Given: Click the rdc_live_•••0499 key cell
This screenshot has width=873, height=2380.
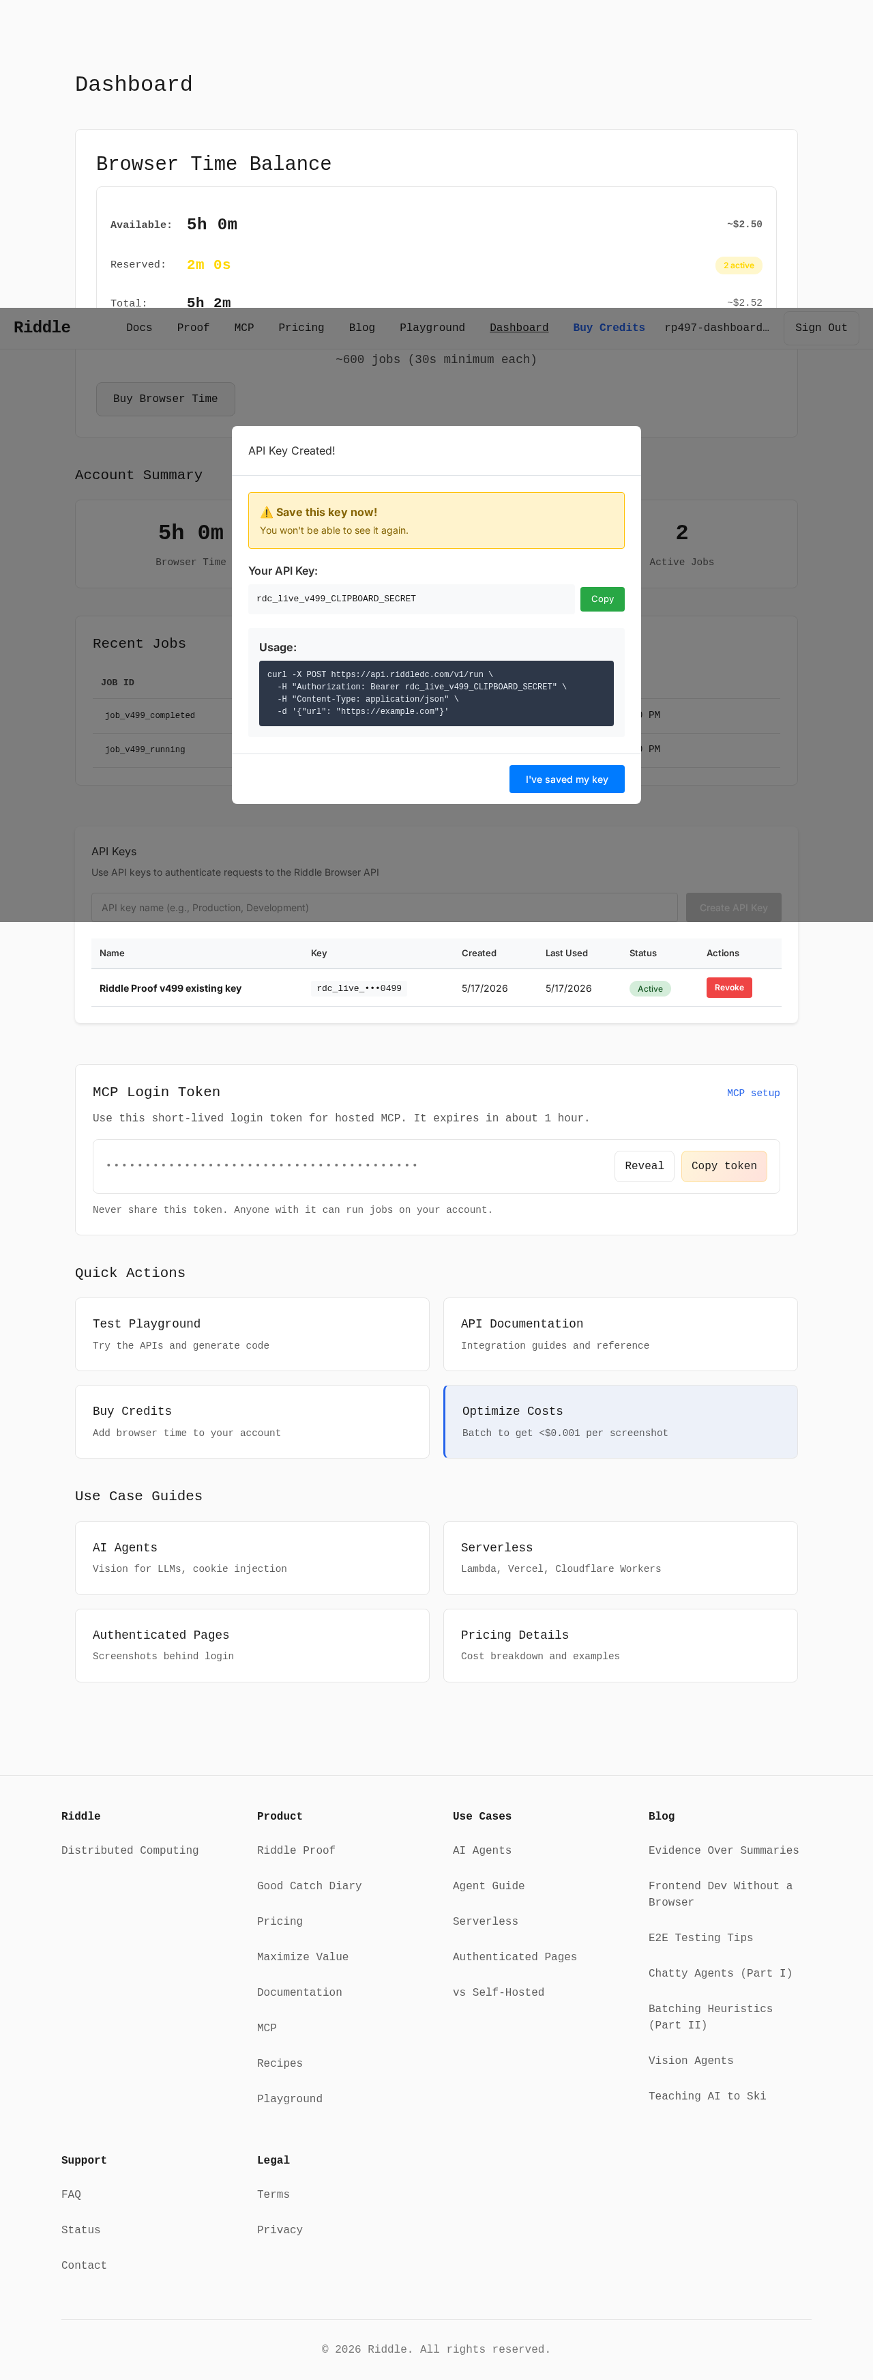Looking at the screenshot, I should (x=359, y=988).
